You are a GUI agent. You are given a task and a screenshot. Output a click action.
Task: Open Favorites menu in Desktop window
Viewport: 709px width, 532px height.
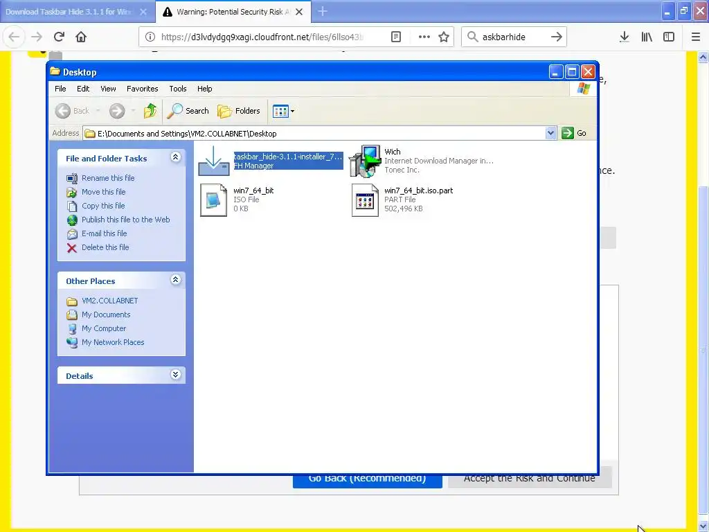(x=143, y=89)
